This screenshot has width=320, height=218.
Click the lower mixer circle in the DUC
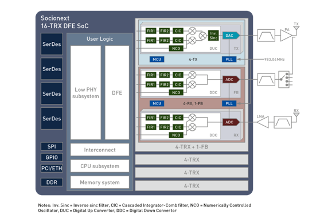coord(192,40)
